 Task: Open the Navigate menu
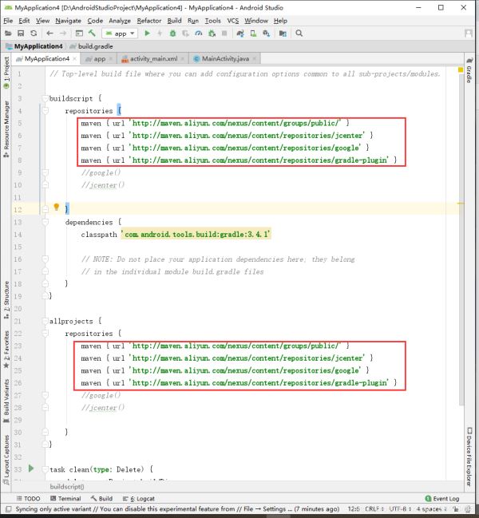(x=68, y=21)
